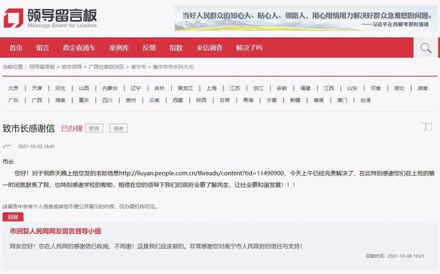
Task: Click the top banner image with quote
Action: point(305,19)
